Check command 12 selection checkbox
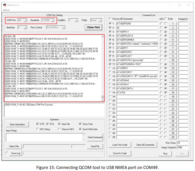 [x=110, y=68]
